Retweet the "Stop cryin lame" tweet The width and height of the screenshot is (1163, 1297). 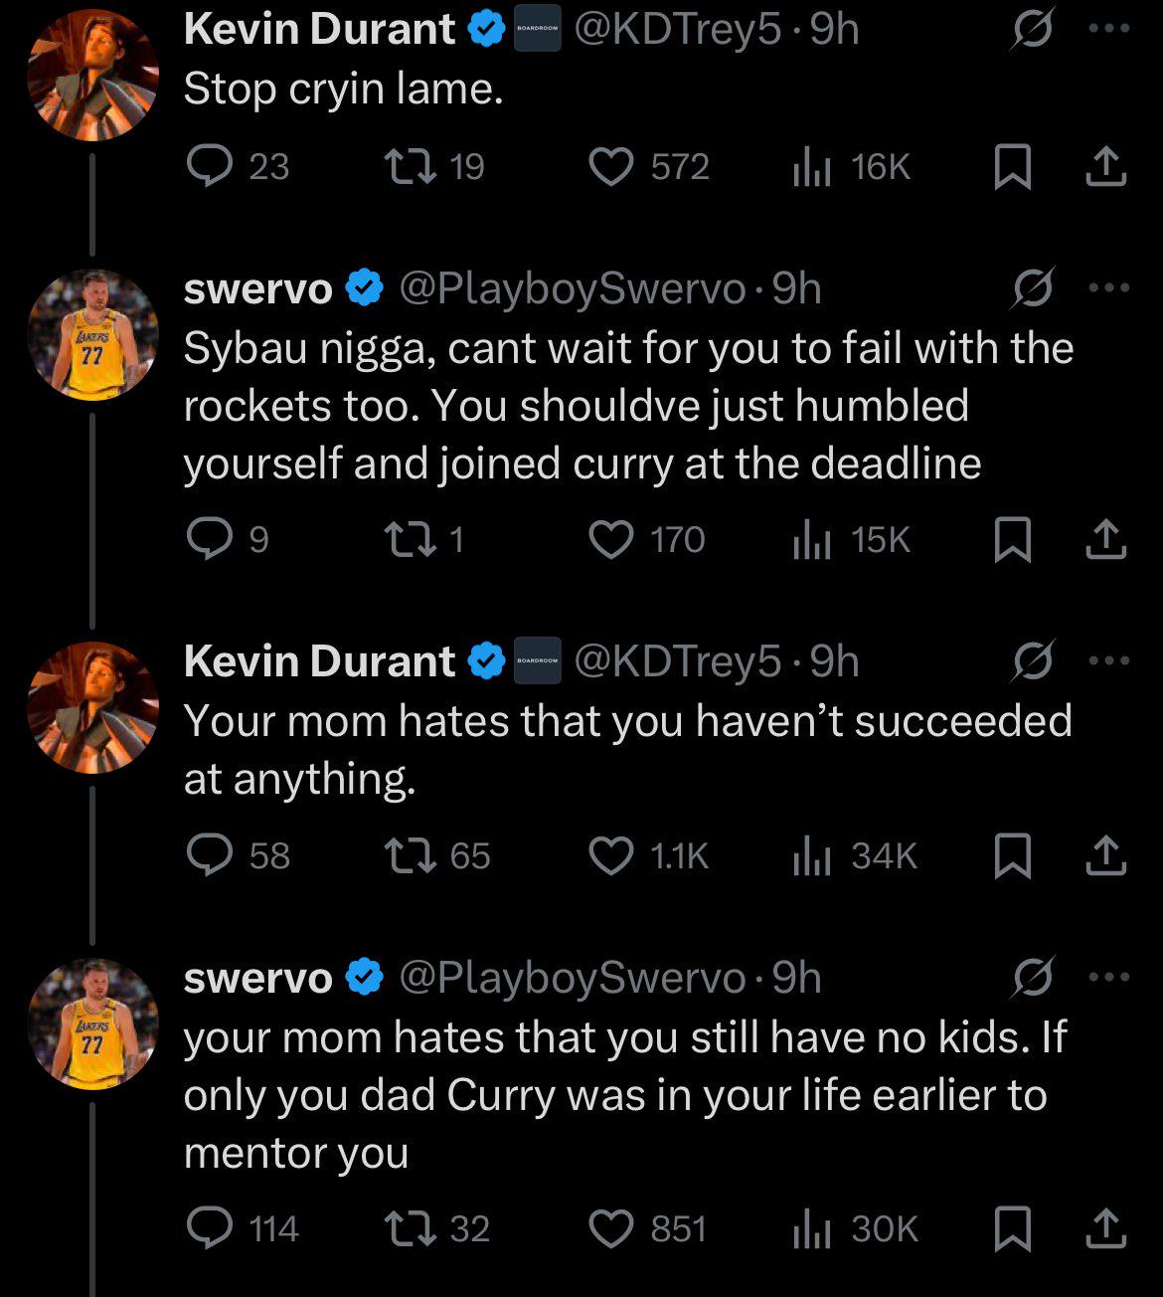(434, 167)
